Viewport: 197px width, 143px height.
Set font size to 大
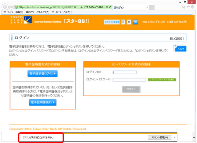[135, 22]
